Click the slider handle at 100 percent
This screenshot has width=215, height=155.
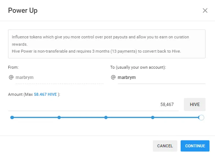point(201,118)
